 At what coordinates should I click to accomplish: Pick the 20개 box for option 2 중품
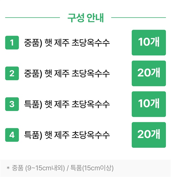coord(149,73)
